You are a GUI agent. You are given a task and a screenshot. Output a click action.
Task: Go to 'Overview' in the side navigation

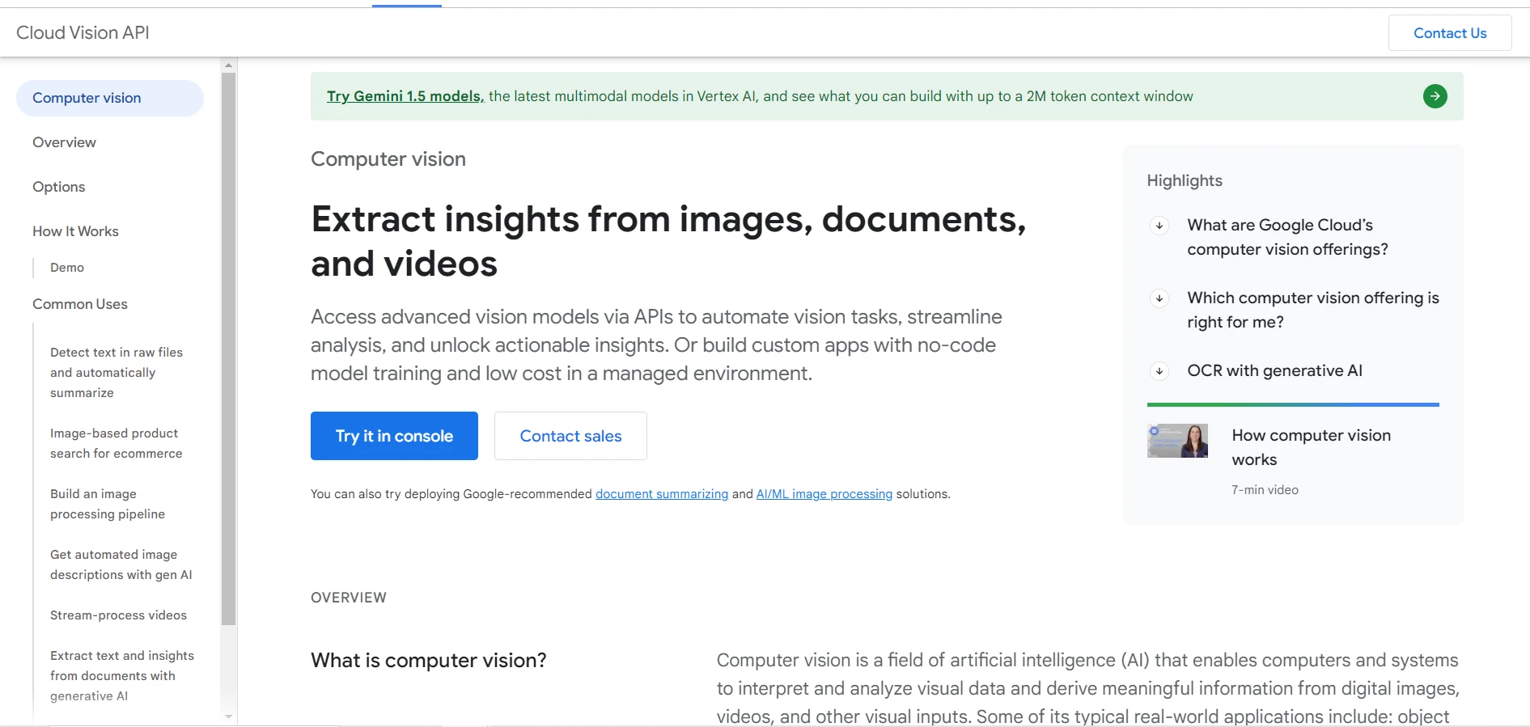(x=64, y=142)
